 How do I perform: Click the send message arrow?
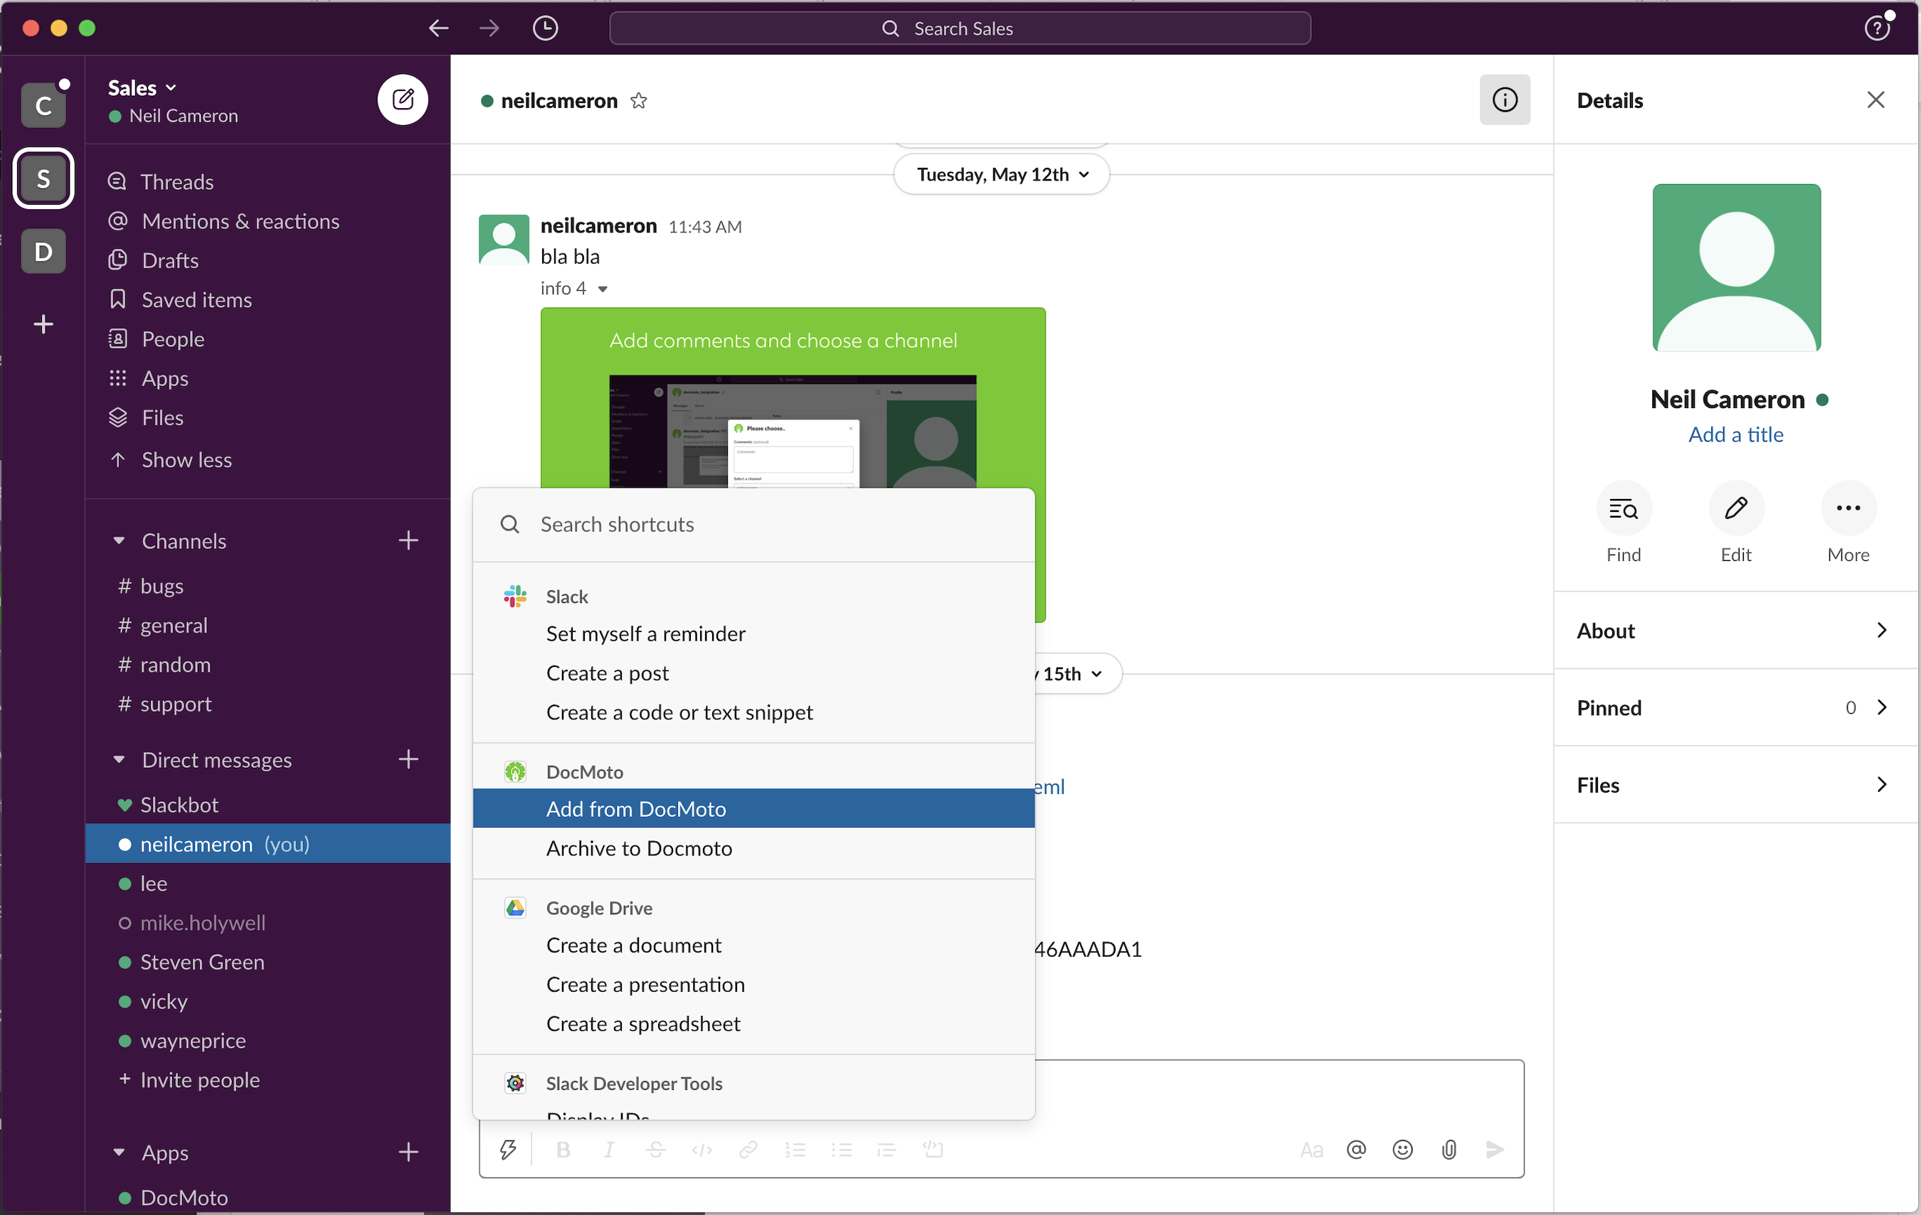coord(1495,1149)
